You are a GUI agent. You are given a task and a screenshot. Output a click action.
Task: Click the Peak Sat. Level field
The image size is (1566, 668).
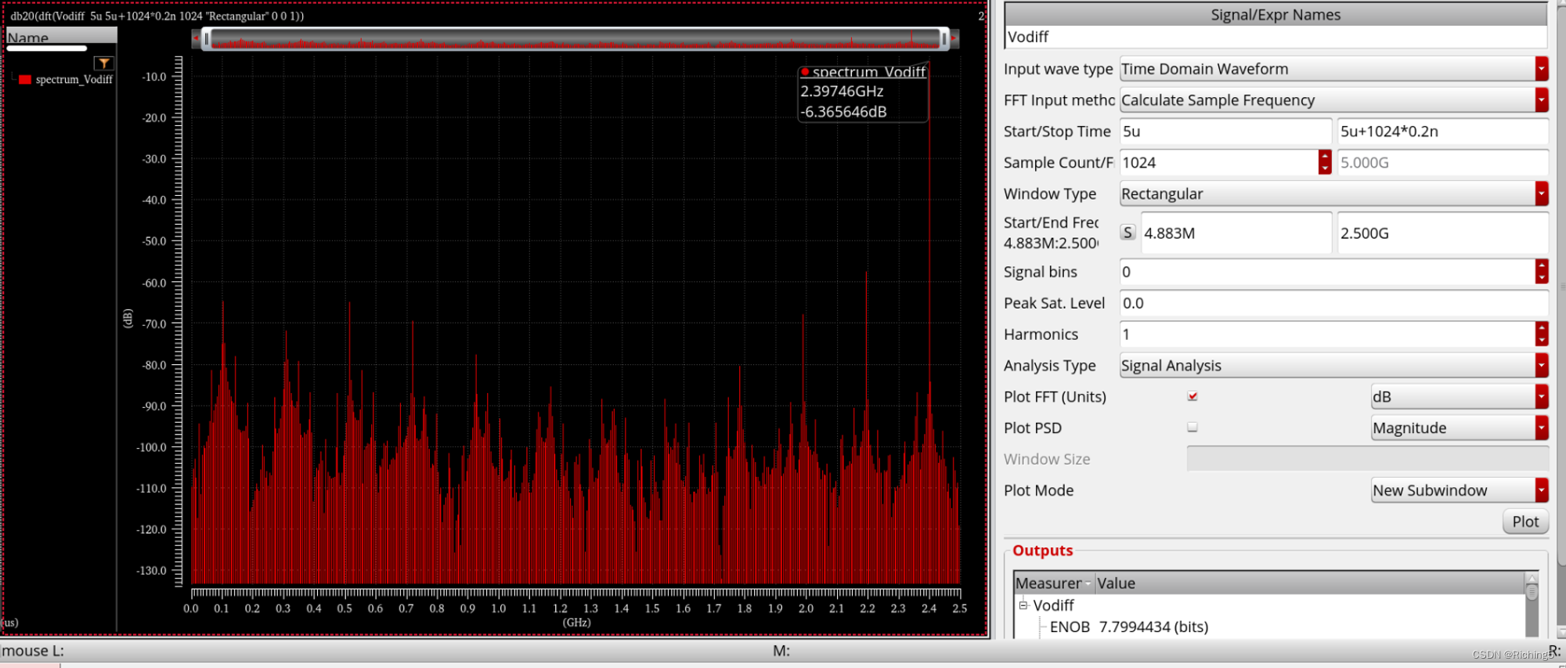pyautogui.click(x=1334, y=303)
